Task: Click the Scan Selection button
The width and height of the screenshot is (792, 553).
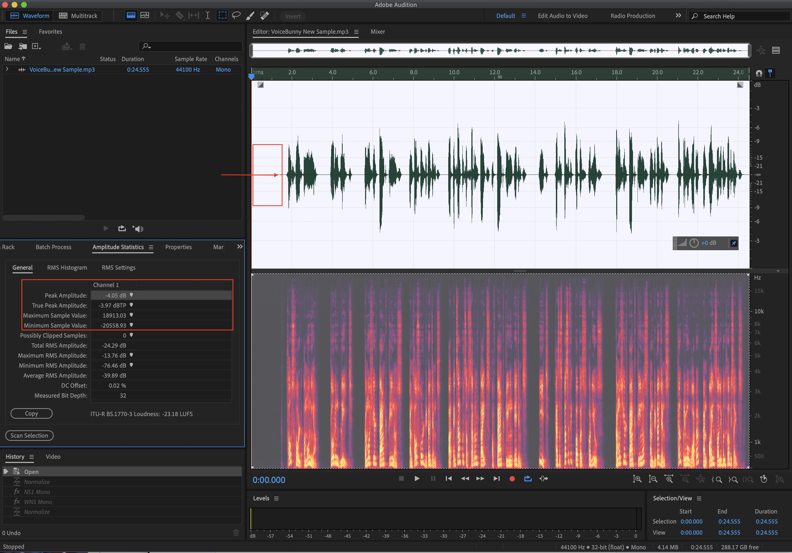Action: tap(29, 435)
